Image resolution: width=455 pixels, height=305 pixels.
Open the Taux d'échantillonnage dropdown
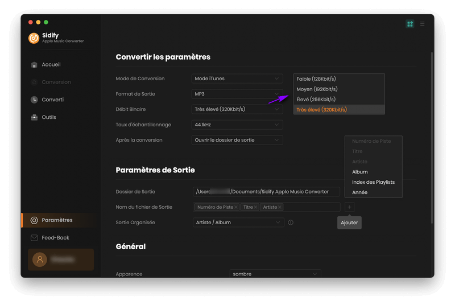click(x=237, y=125)
